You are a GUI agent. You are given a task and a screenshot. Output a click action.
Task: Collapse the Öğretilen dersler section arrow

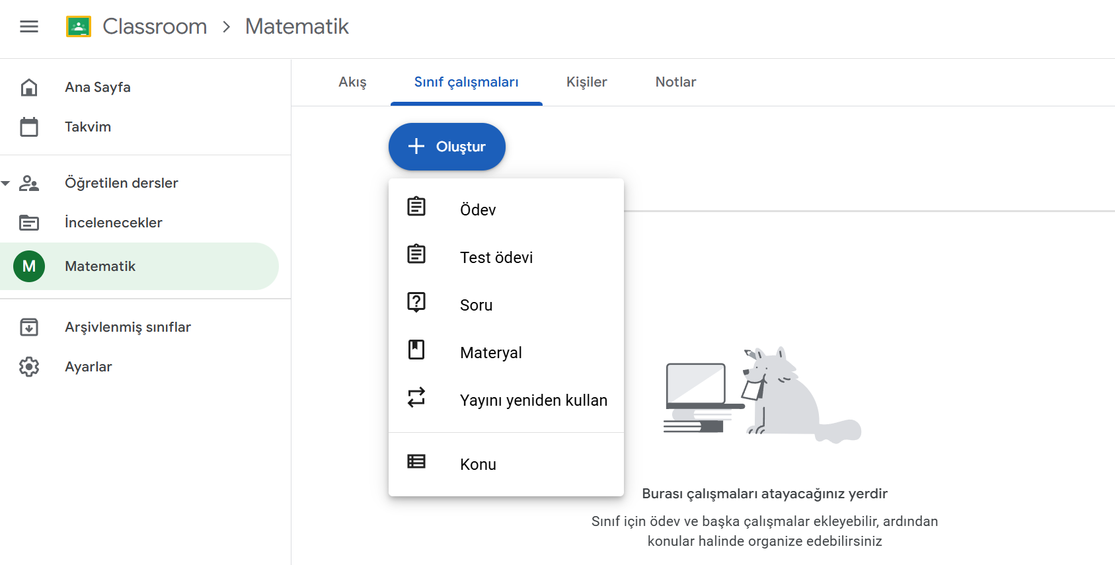coord(6,183)
